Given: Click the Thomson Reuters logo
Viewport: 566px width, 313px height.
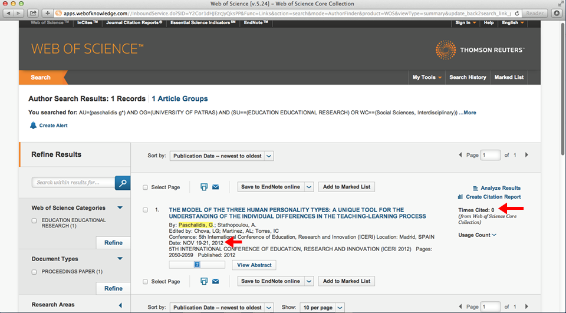Looking at the screenshot, I should [480, 50].
